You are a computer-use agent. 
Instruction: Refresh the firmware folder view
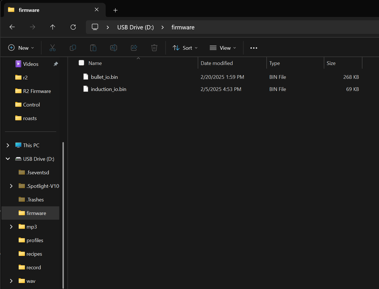pyautogui.click(x=73, y=27)
